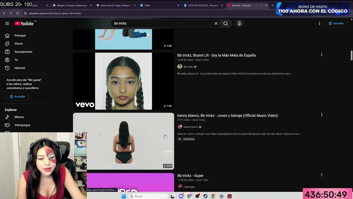Close the Widgets tab
This screenshot has width=353, height=199.
tap(91, 5)
